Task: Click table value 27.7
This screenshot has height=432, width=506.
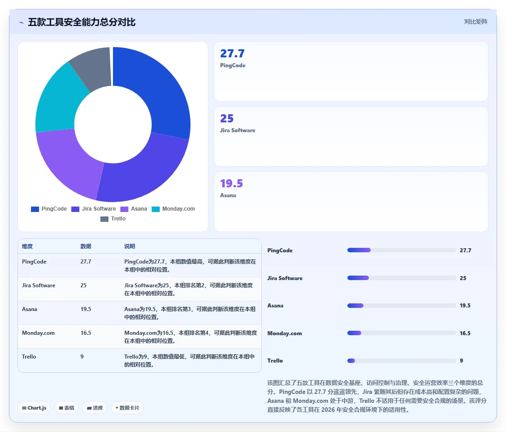Action: [x=86, y=262]
